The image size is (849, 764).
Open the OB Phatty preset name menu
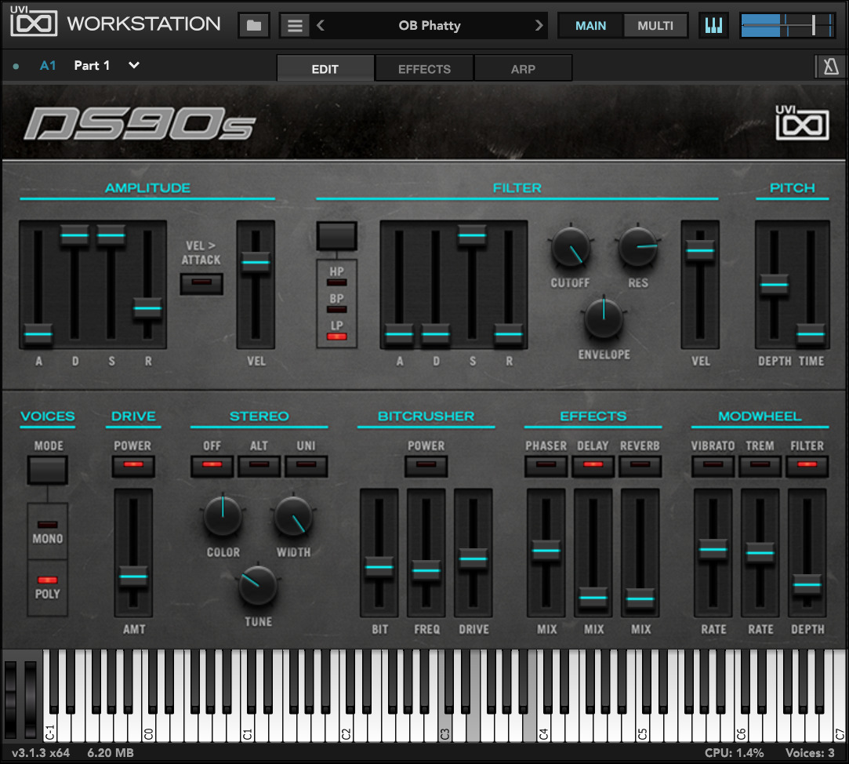(x=430, y=25)
